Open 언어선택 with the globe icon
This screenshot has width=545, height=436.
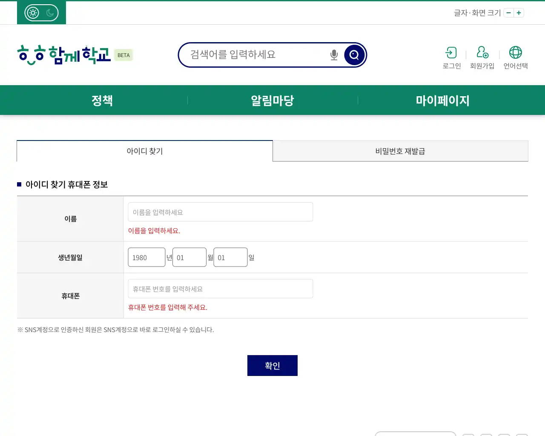(516, 57)
